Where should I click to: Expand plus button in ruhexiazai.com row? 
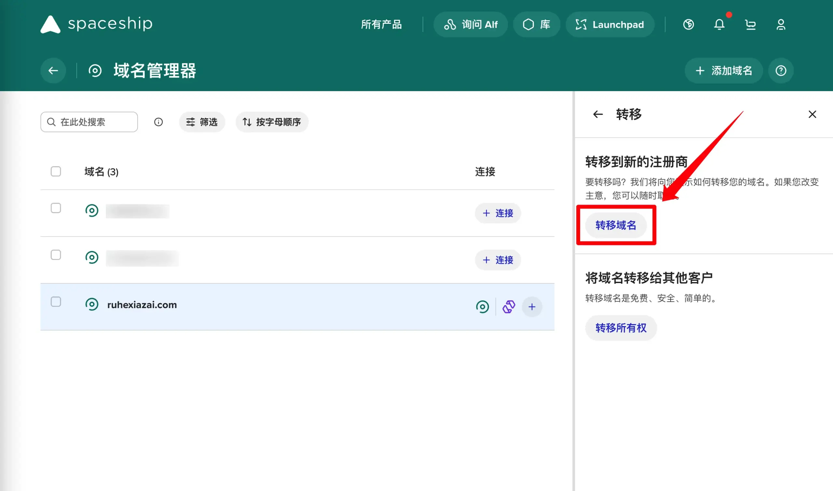pyautogui.click(x=532, y=307)
